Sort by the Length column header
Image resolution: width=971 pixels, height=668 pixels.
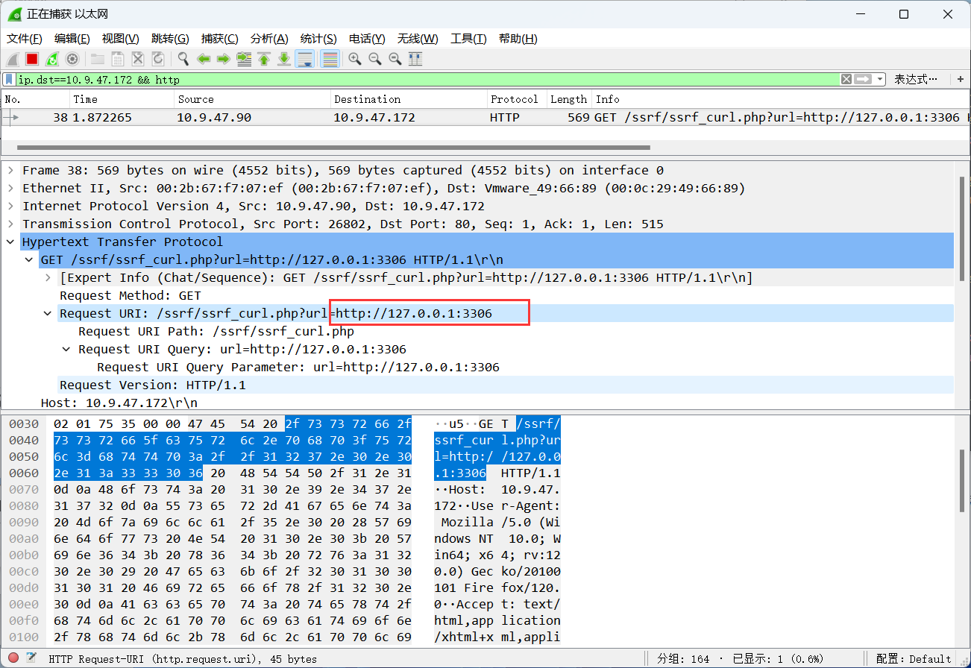pyautogui.click(x=569, y=99)
